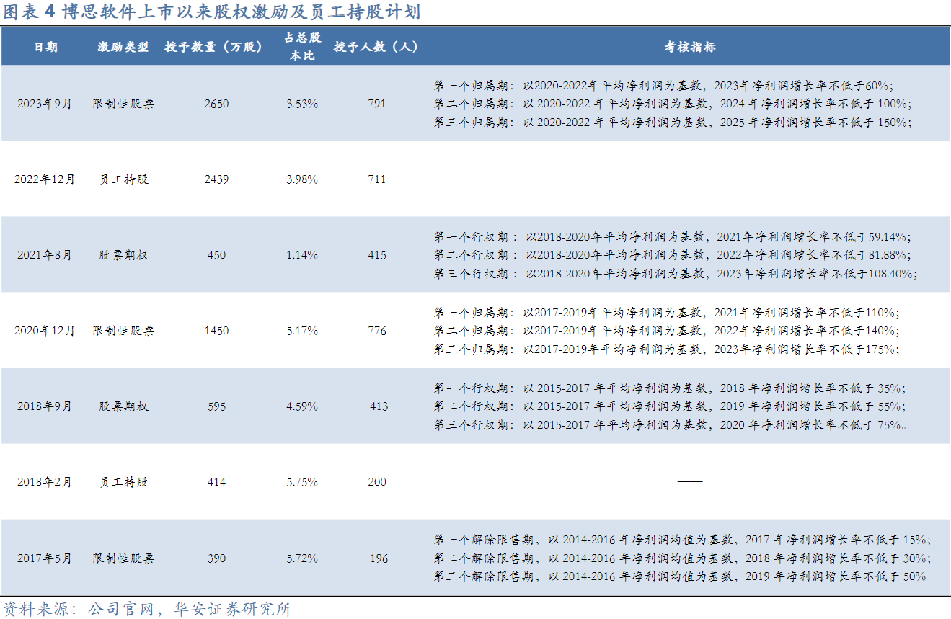Screen dimensions: 951x619
Task: Click the '占总股本比' column header
Action: point(302,47)
